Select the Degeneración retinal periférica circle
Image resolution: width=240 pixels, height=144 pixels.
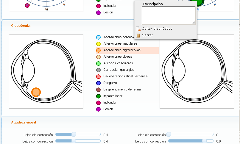coord(99,76)
